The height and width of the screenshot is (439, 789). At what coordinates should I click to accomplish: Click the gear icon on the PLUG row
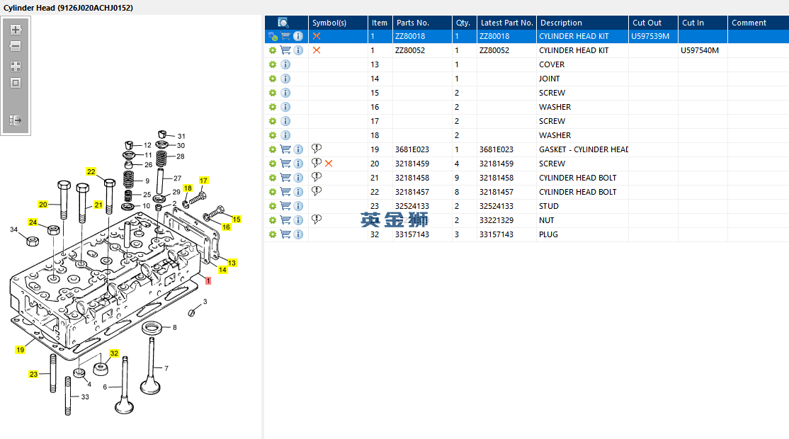pyautogui.click(x=272, y=234)
